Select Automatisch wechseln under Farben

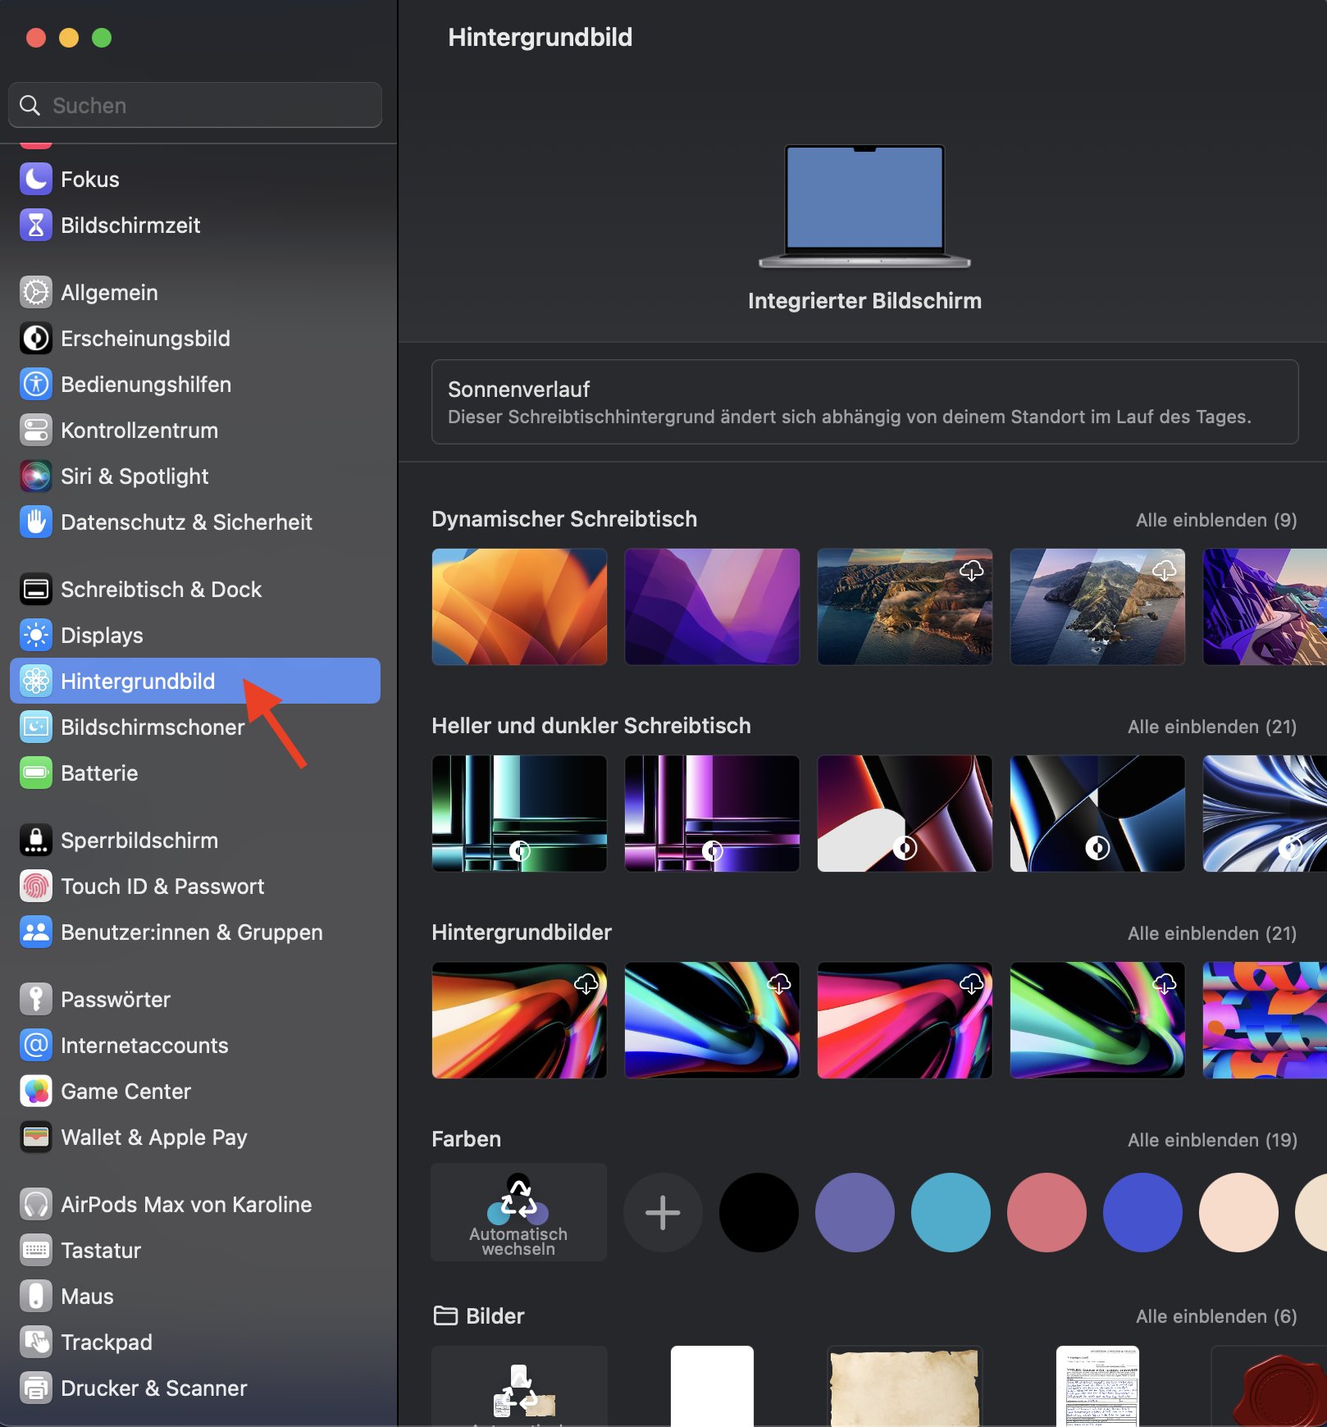518,1212
